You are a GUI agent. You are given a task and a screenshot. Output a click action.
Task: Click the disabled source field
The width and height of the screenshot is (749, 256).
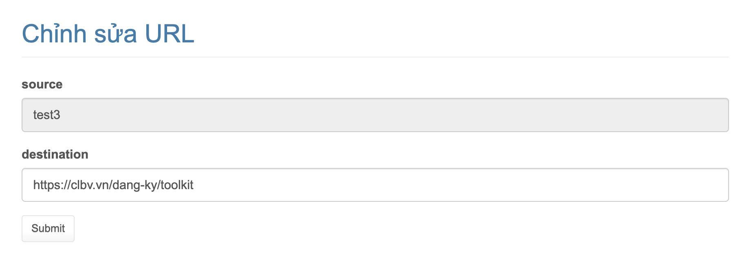click(x=375, y=115)
